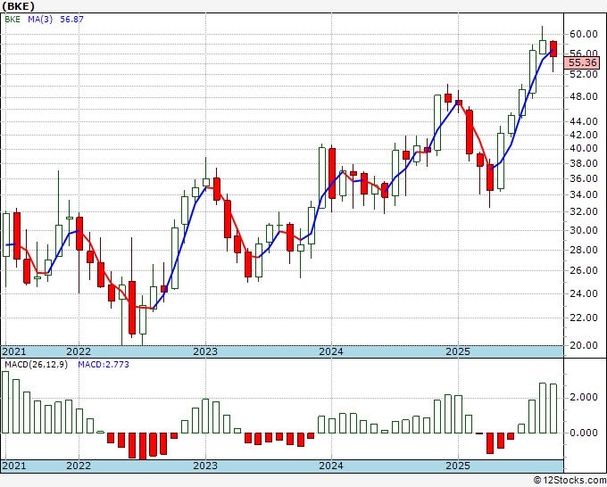This screenshot has height=487, width=607.
Task: Click the 2022 label on price chart axis
Action: click(79, 351)
